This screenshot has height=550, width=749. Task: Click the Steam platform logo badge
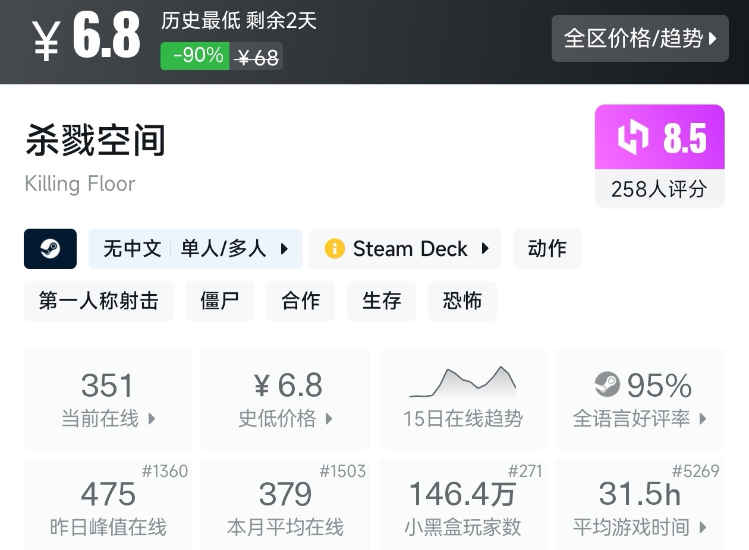[x=50, y=249]
